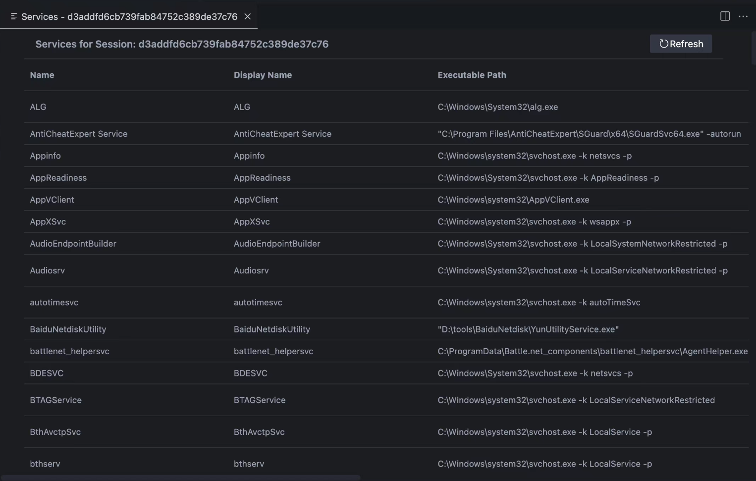Click the Name column header
The height and width of the screenshot is (481, 756).
click(x=42, y=75)
